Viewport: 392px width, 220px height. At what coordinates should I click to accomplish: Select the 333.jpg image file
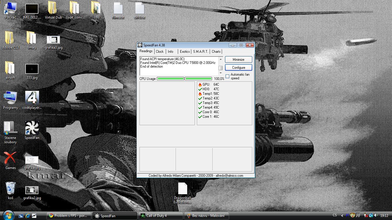tap(32, 72)
